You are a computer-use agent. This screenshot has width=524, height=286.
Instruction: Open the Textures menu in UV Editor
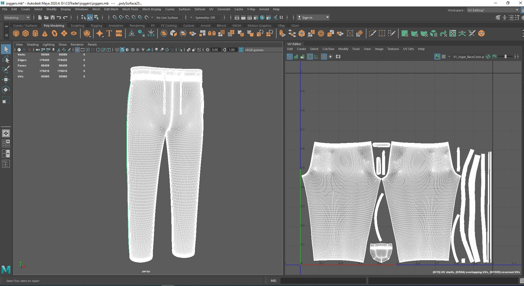393,49
